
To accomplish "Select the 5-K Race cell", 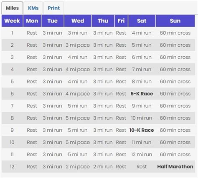I will pyautogui.click(x=142, y=94).
